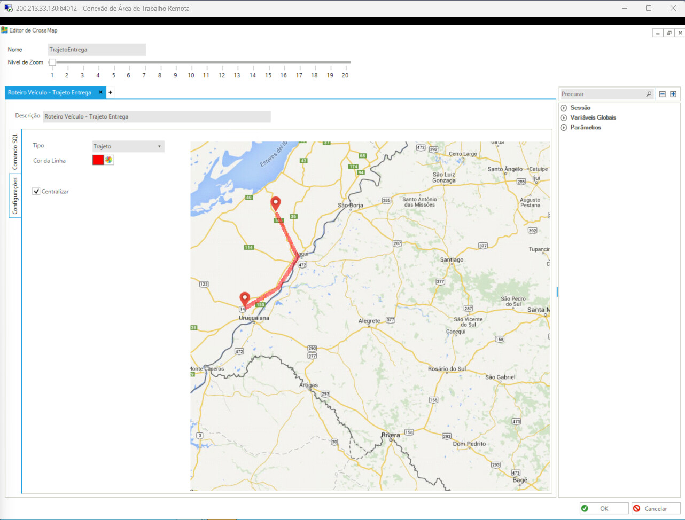Expand the Variáveis Globais node
The width and height of the screenshot is (685, 520).
(x=564, y=117)
